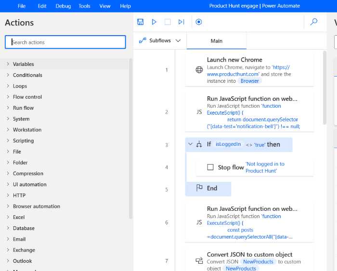Expand the Exchange action group

point(8,250)
